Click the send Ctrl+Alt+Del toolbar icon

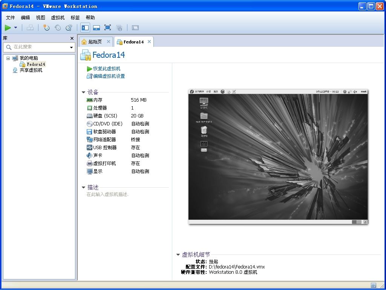[x=30, y=28]
